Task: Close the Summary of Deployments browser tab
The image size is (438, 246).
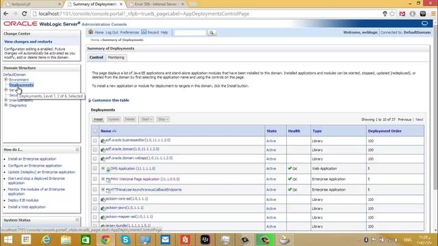Action: coord(121,4)
